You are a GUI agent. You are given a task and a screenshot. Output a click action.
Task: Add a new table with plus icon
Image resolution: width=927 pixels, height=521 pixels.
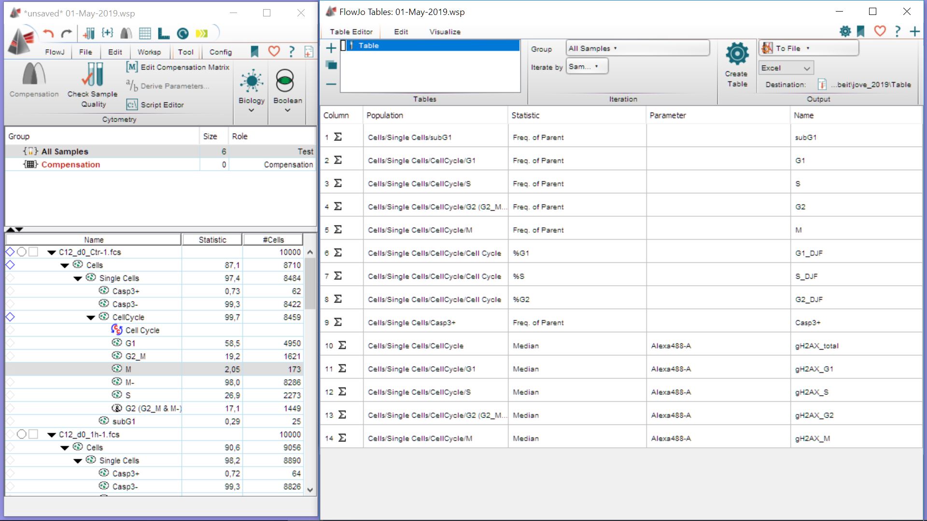(331, 48)
